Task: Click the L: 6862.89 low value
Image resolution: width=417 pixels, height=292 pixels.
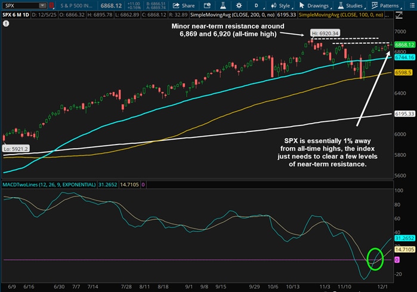Action: point(127,15)
